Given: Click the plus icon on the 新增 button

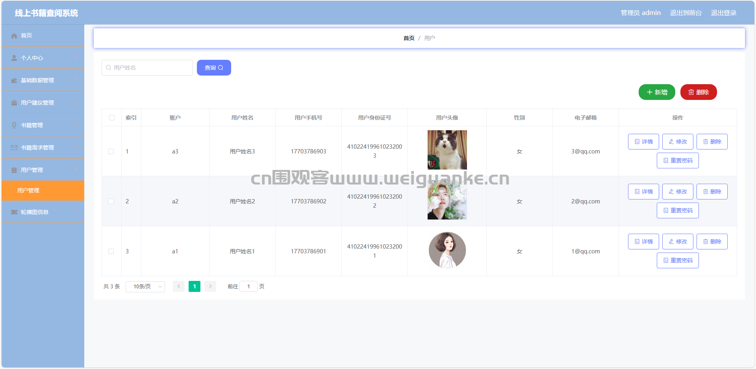Looking at the screenshot, I should pyautogui.click(x=650, y=92).
